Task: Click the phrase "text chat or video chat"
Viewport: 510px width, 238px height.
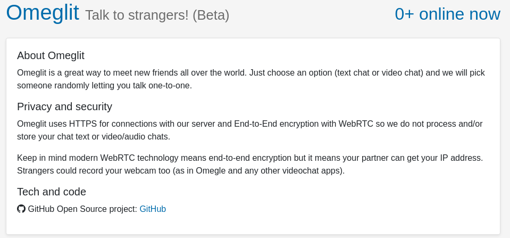Action: [379, 73]
